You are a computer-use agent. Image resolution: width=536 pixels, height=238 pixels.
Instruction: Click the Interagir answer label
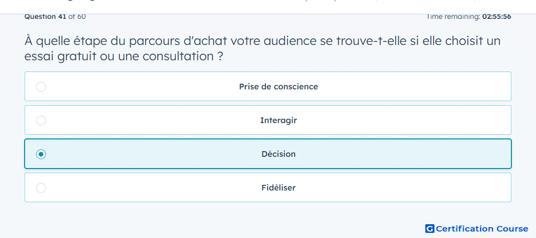[x=278, y=120]
